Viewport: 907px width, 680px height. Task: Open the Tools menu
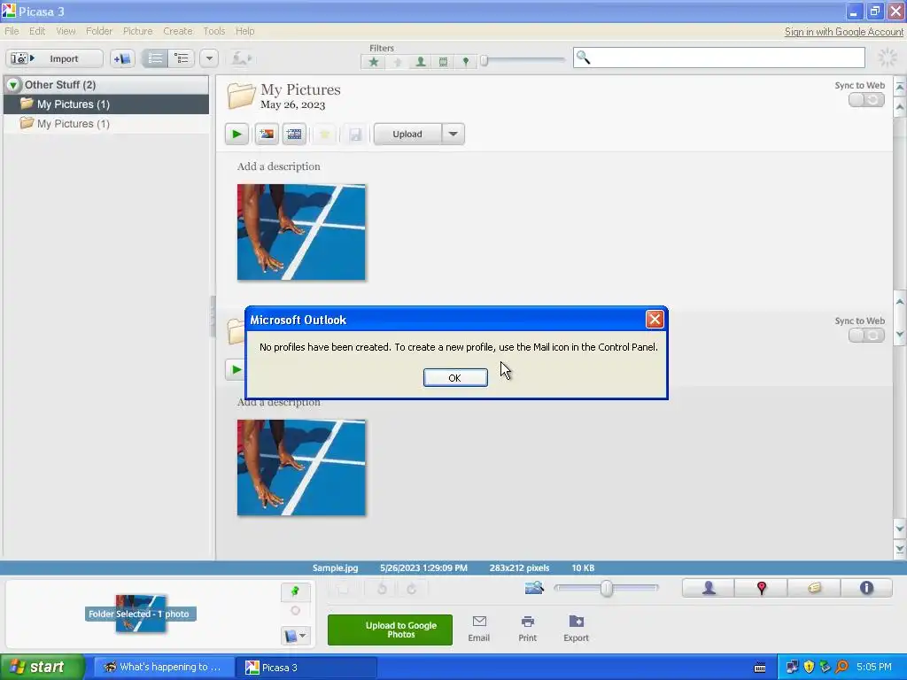point(214,31)
